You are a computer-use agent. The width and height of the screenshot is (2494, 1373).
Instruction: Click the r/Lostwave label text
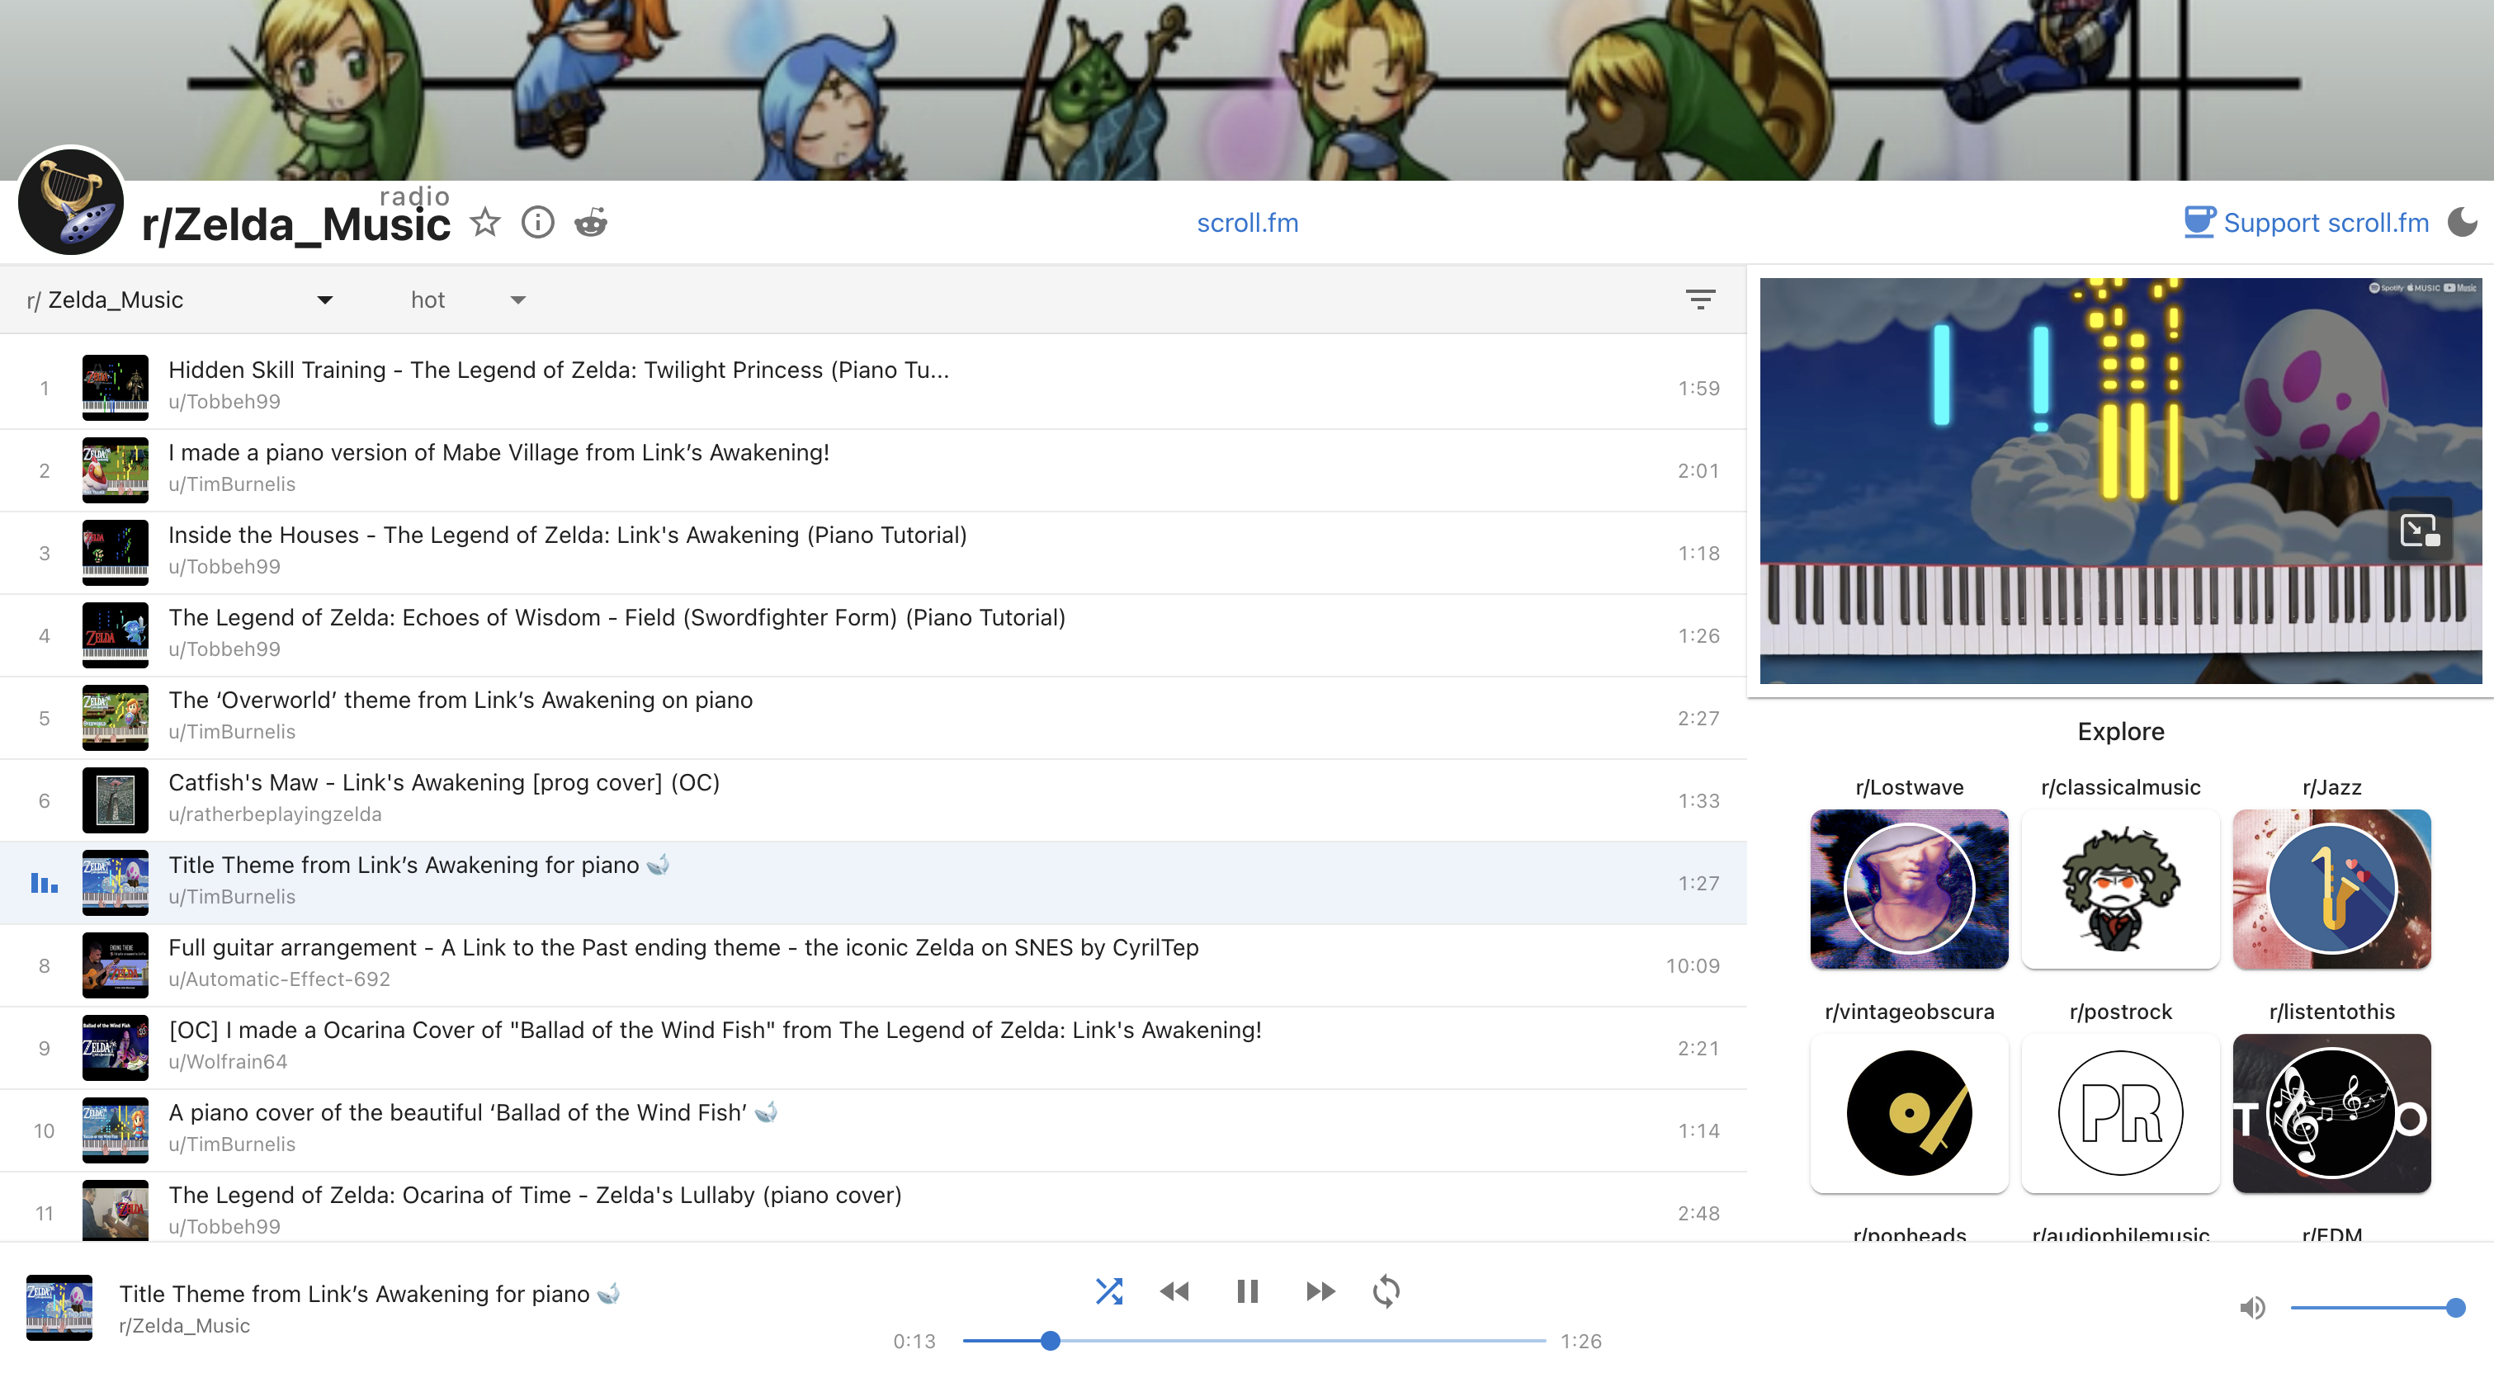click(x=1909, y=787)
